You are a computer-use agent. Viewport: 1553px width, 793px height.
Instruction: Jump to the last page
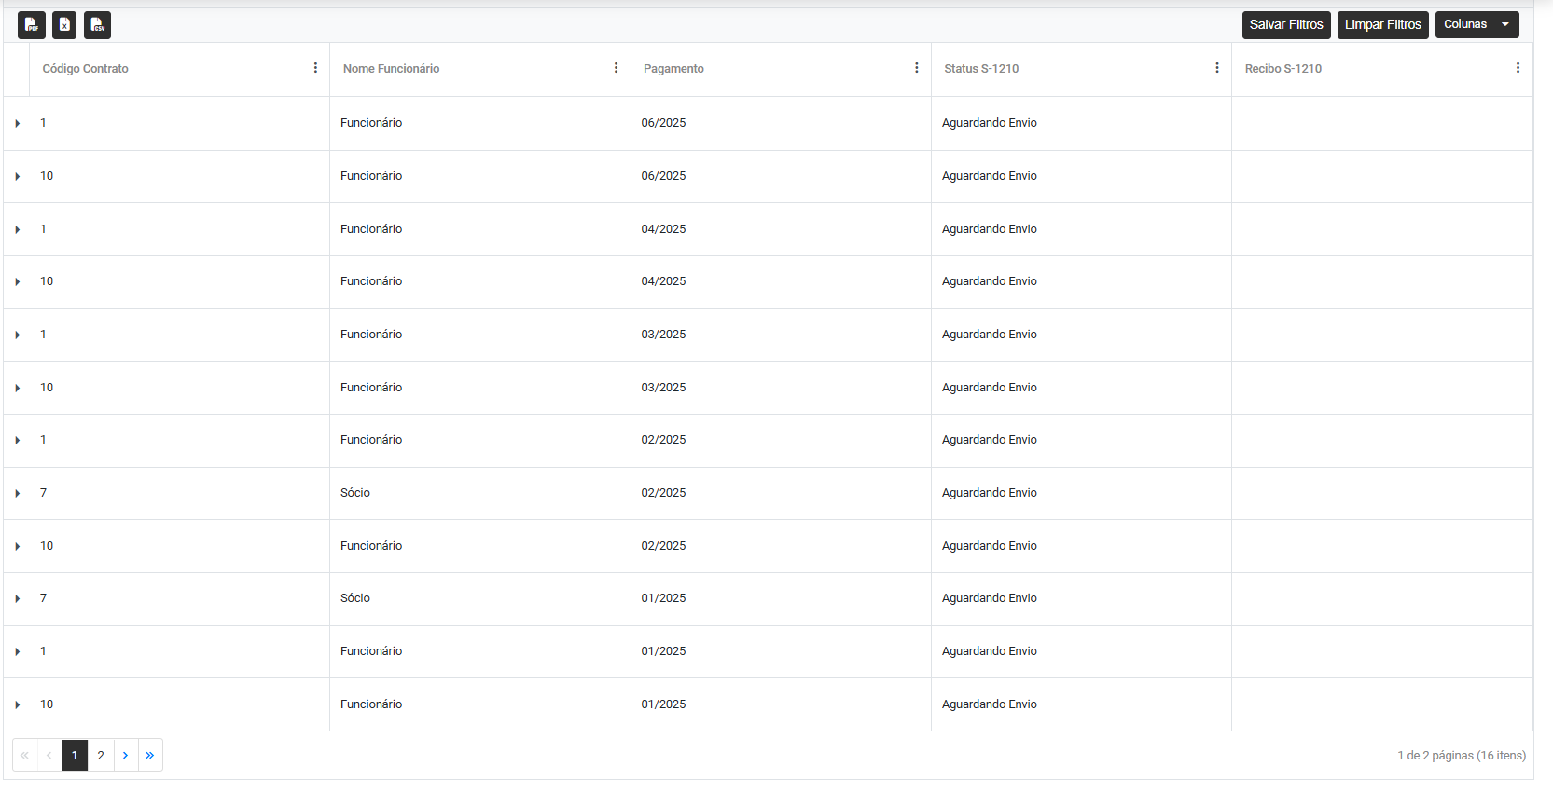150,755
